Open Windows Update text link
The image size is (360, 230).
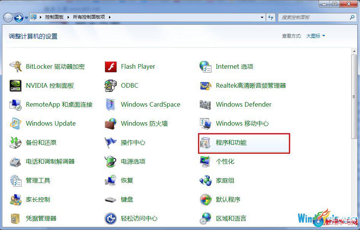click(x=51, y=123)
